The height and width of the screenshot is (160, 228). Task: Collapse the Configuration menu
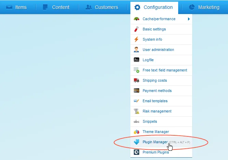154,7
